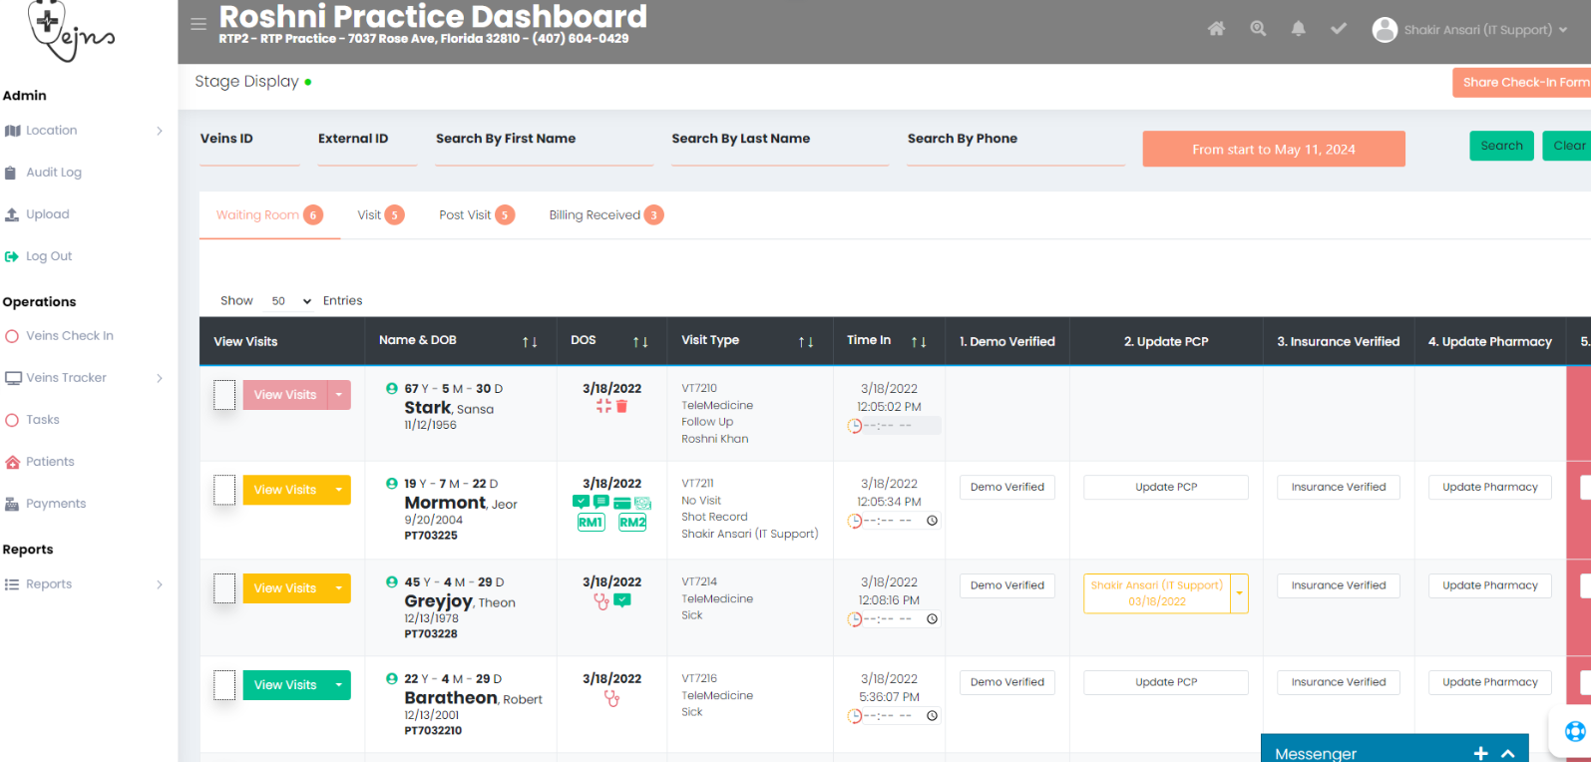Click the credit card icon in Mormont's row
Viewport: 1591px width, 762px height.
(622, 503)
